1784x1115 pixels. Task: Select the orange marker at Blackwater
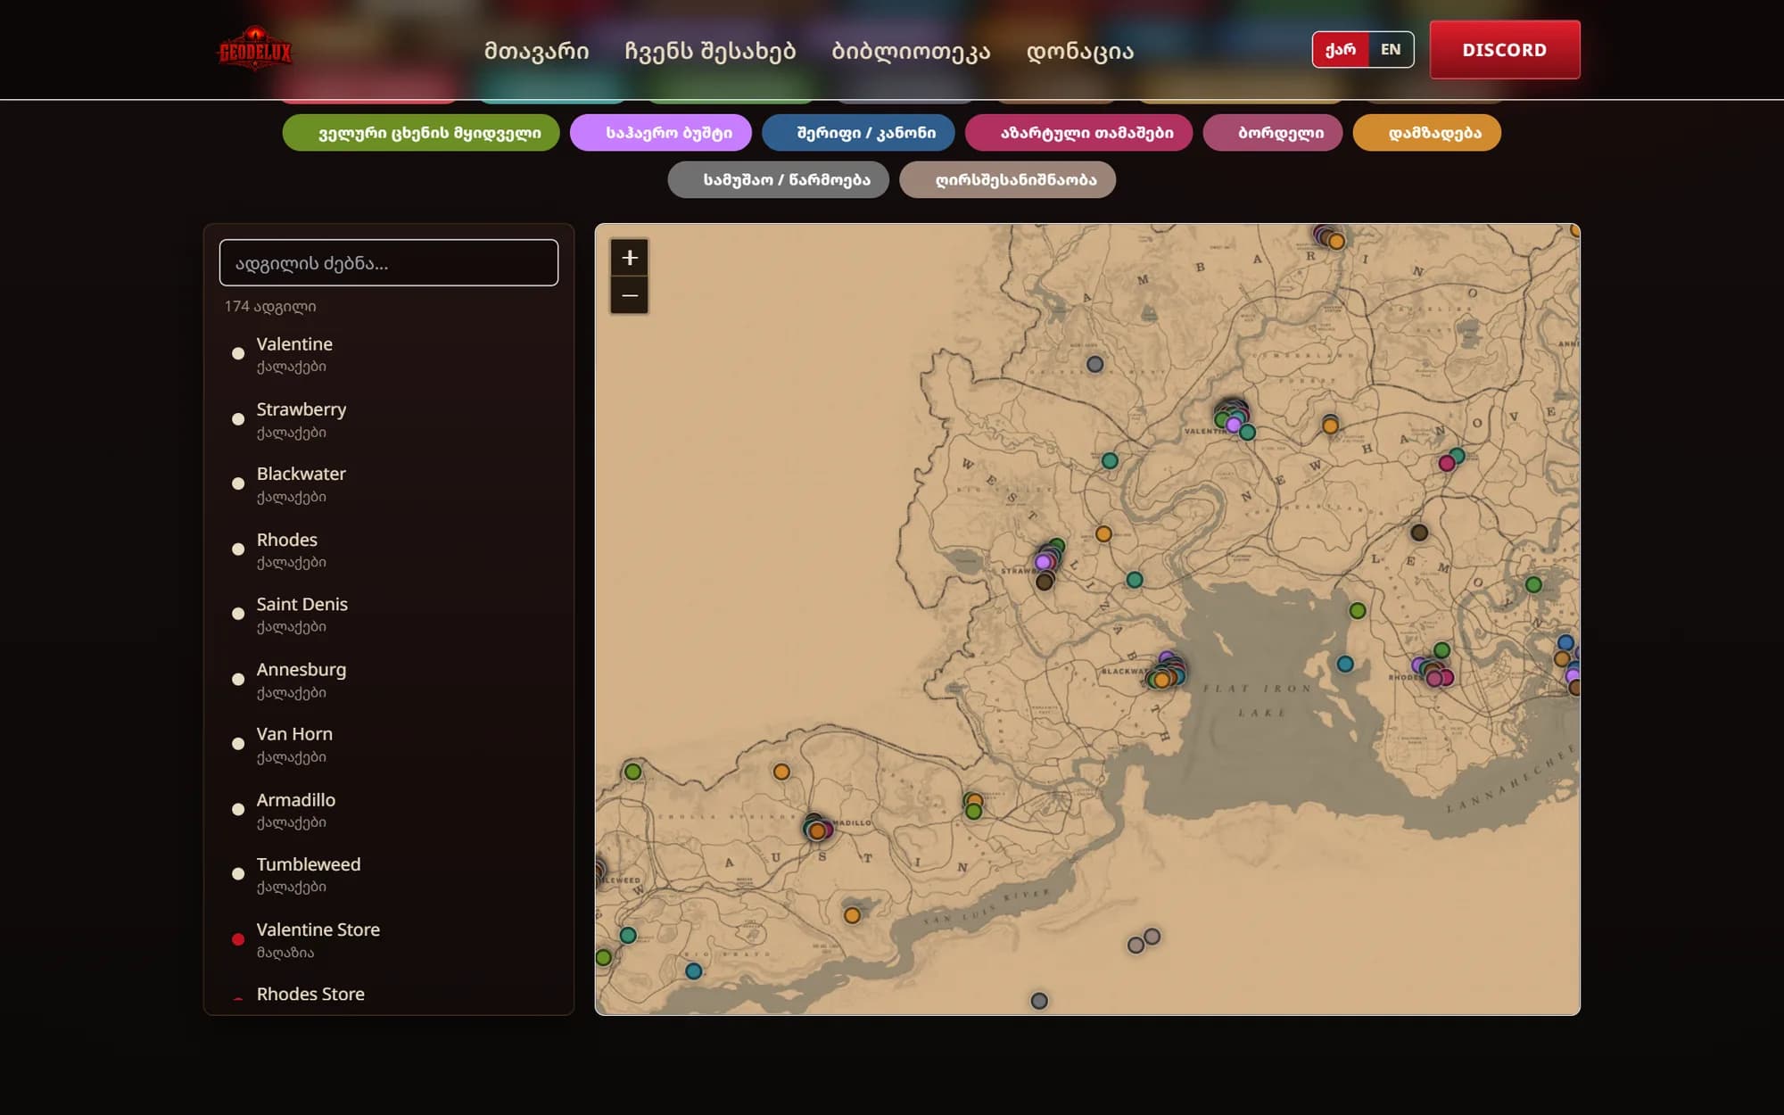pos(1161,681)
